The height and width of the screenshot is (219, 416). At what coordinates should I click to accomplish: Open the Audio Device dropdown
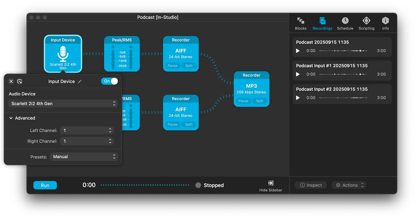[63, 104]
